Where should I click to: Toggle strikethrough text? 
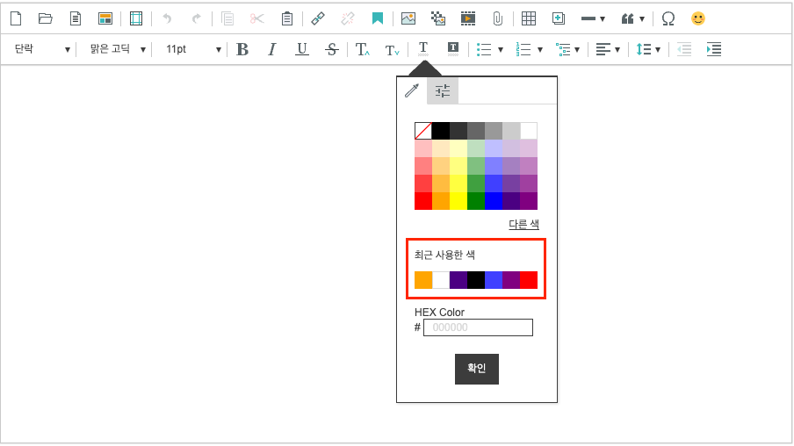(x=331, y=49)
